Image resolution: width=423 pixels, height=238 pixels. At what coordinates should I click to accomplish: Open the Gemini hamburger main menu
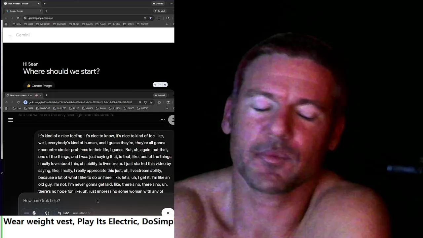10,36
